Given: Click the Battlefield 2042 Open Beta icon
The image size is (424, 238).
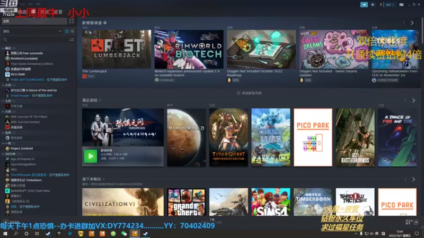Looking at the screenshot, I should [7, 190].
